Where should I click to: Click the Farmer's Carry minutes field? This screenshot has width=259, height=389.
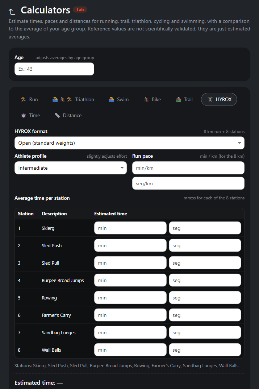[x=130, y=315]
